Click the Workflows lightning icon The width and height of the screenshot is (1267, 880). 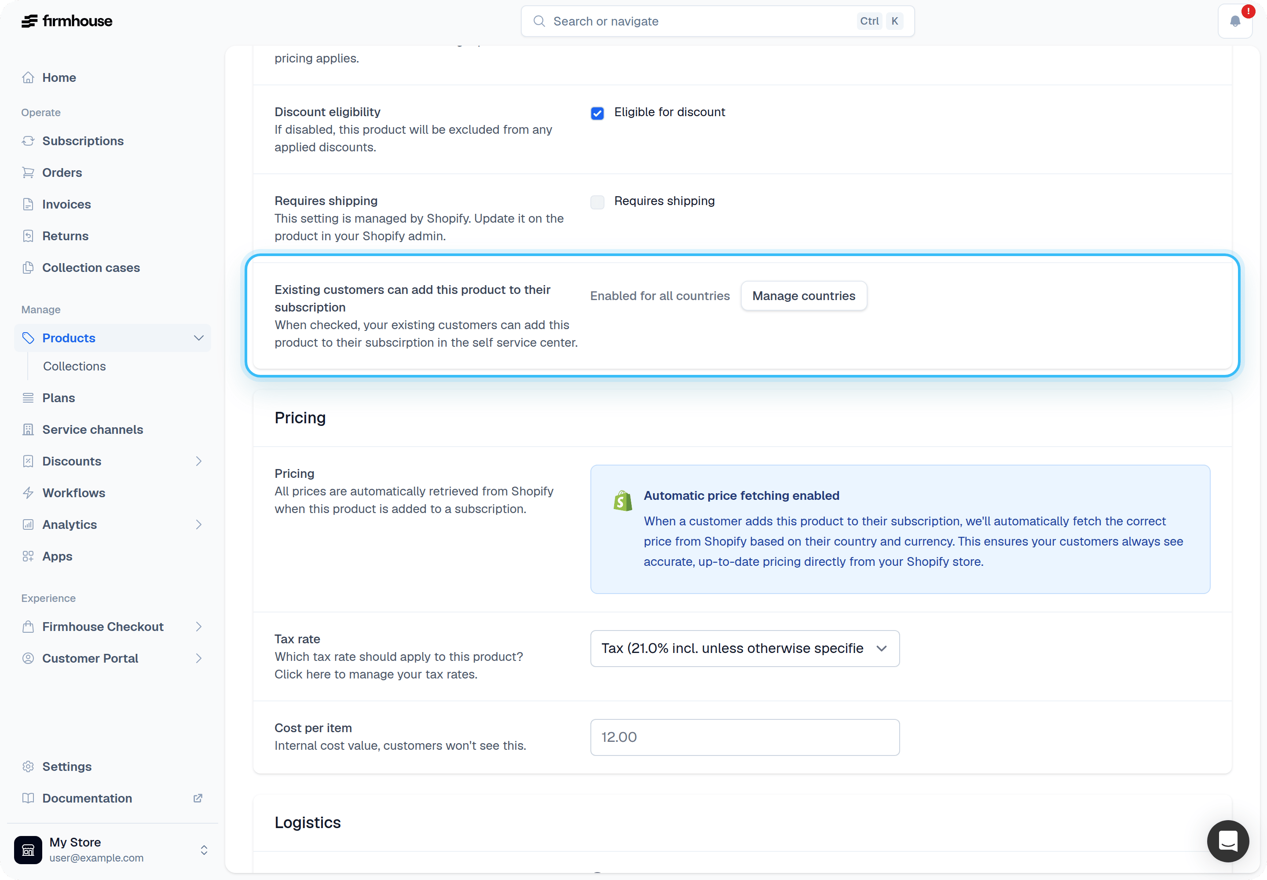pos(28,493)
